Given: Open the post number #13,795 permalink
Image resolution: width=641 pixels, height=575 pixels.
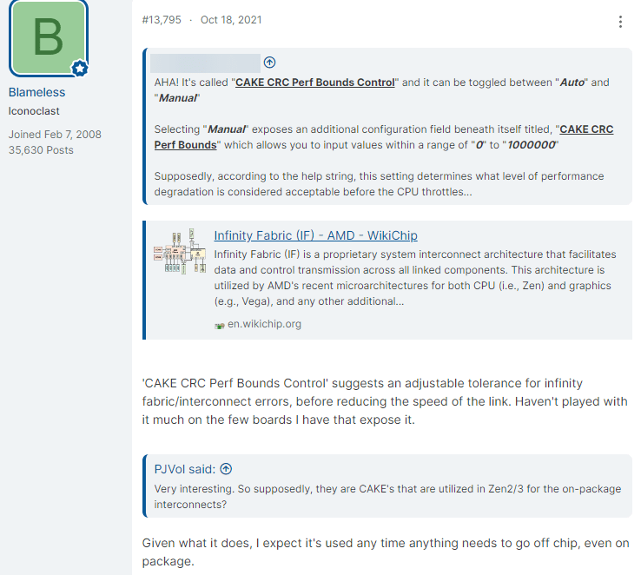Looking at the screenshot, I should [x=162, y=20].
